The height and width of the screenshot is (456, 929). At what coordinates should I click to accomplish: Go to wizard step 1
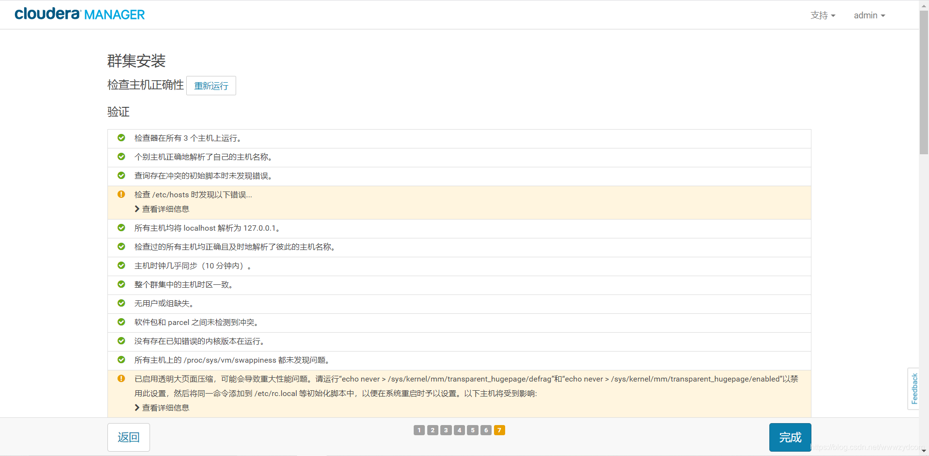point(419,430)
